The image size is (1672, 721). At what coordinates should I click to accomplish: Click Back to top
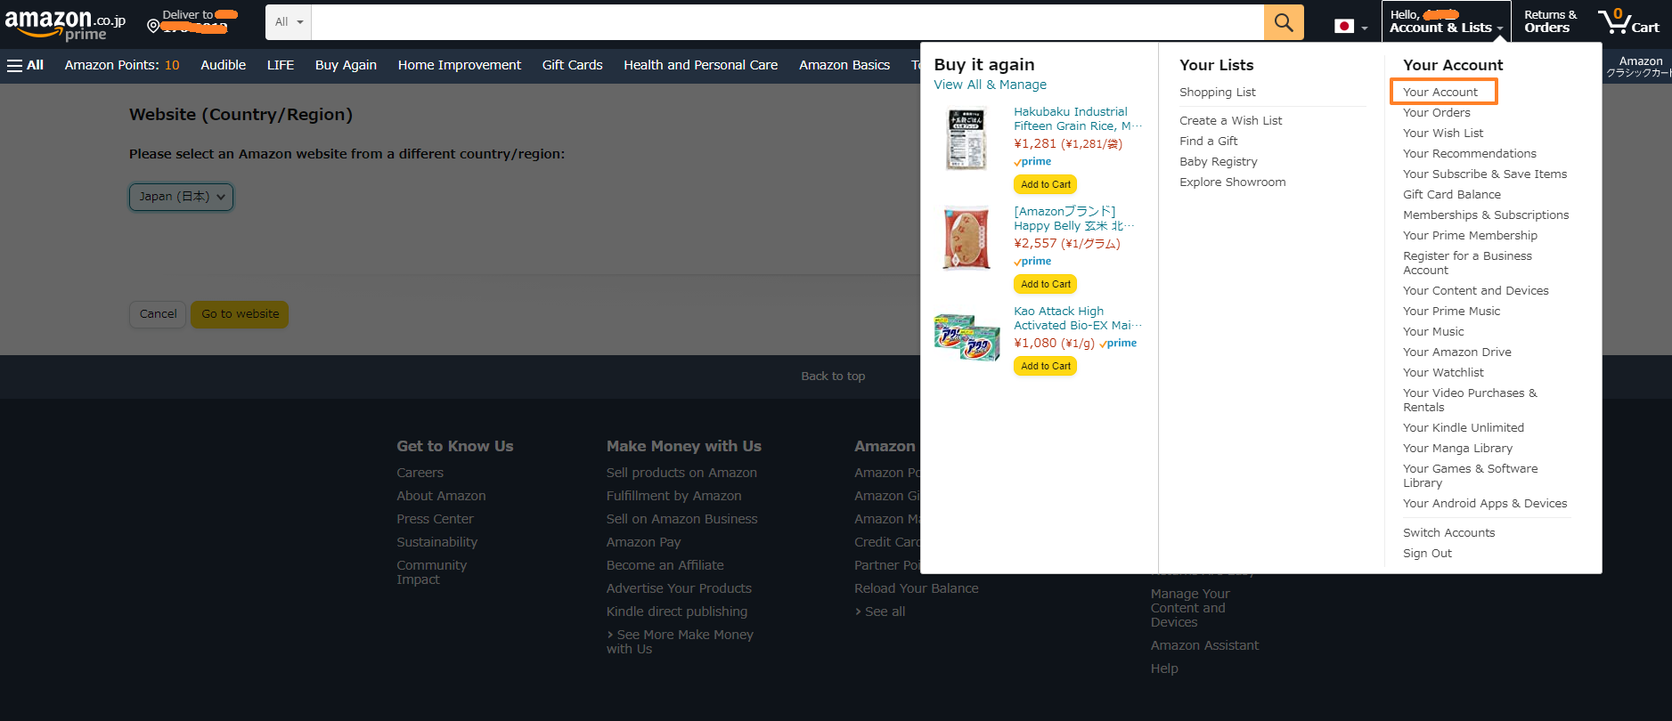833,377
